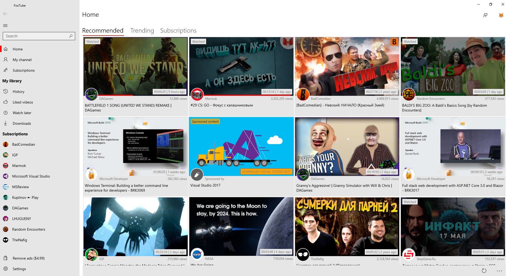Click the LHUGUENY subscription avatar in sidebar
This screenshot has height=276, width=509.
point(6,219)
